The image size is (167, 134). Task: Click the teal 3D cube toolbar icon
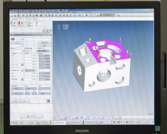coord(86,15)
